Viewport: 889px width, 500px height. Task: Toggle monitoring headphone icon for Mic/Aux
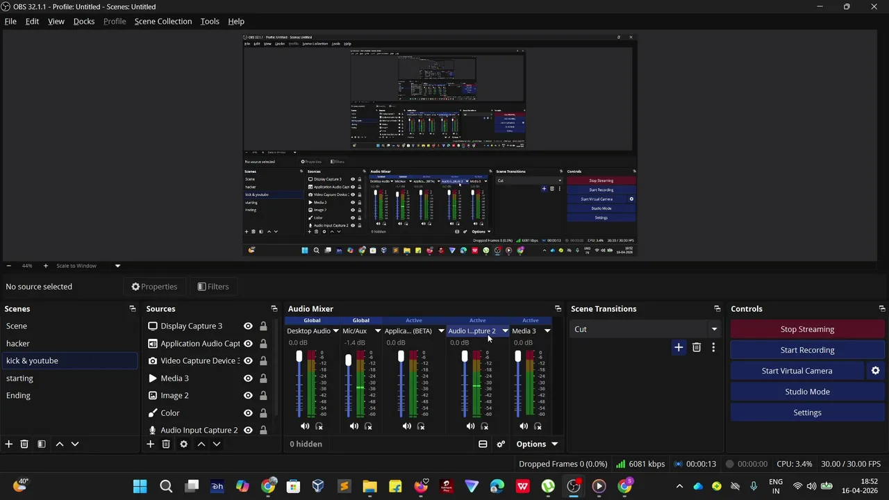click(368, 426)
